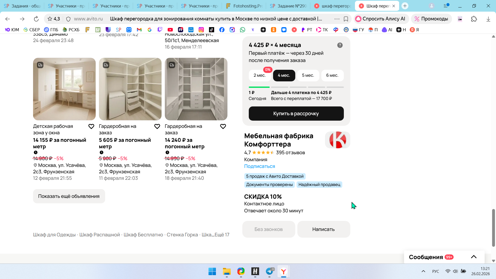Add the 14 240 ₽ Гардеробная to favorites
This screenshot has width=496, height=279.
click(x=223, y=126)
